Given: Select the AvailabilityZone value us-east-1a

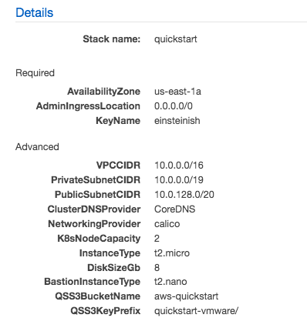Looking at the screenshot, I should tap(177, 92).
